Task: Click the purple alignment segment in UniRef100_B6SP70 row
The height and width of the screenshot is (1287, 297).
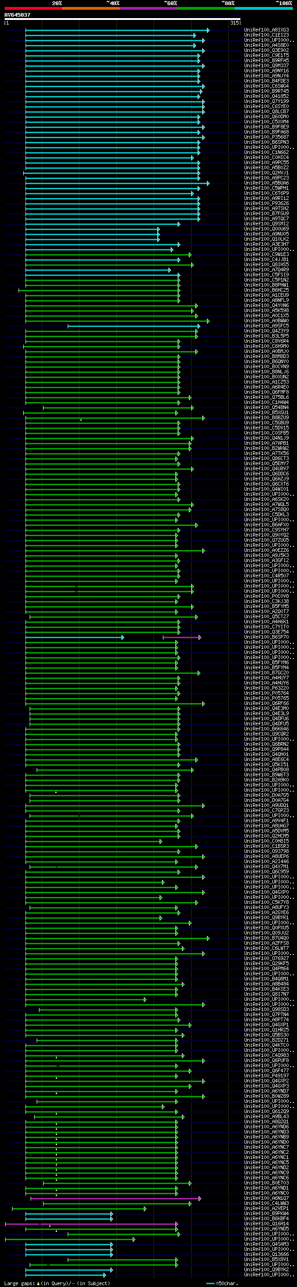Action: [182, 637]
